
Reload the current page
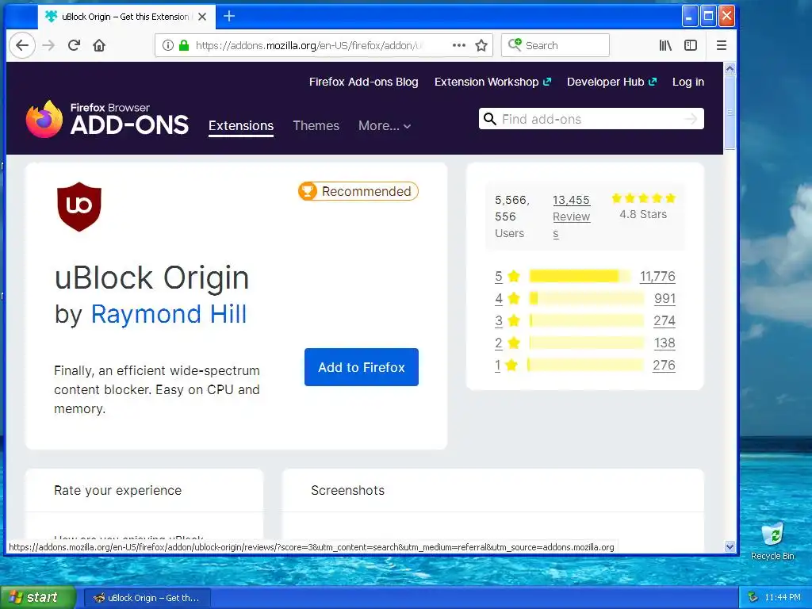(74, 45)
